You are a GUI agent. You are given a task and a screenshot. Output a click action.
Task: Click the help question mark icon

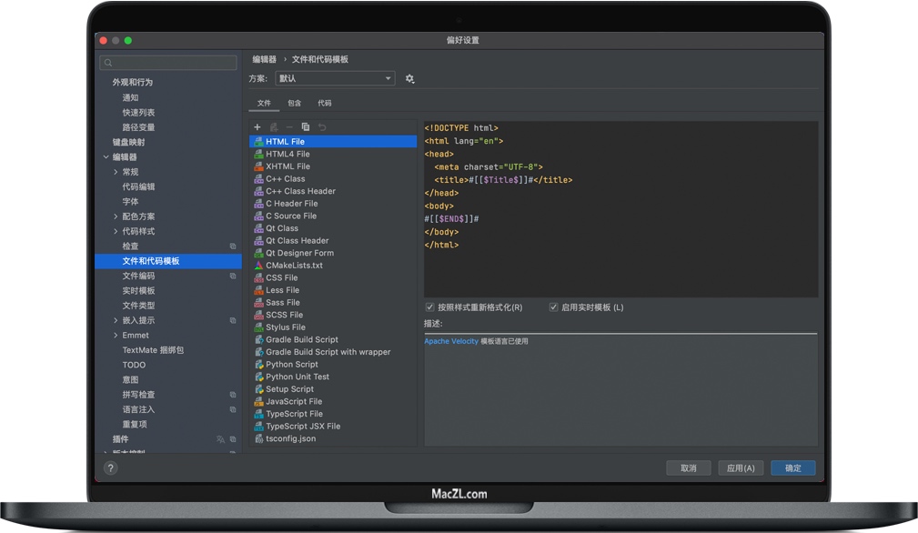click(110, 468)
